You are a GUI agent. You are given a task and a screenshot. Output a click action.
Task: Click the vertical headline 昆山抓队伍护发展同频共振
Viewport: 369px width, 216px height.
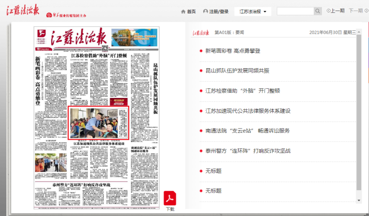click(x=155, y=89)
